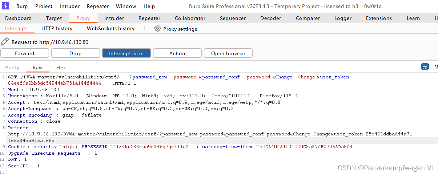Open the Proxy settings gear icon
This screenshot has height=175, width=438.
coord(157,29)
